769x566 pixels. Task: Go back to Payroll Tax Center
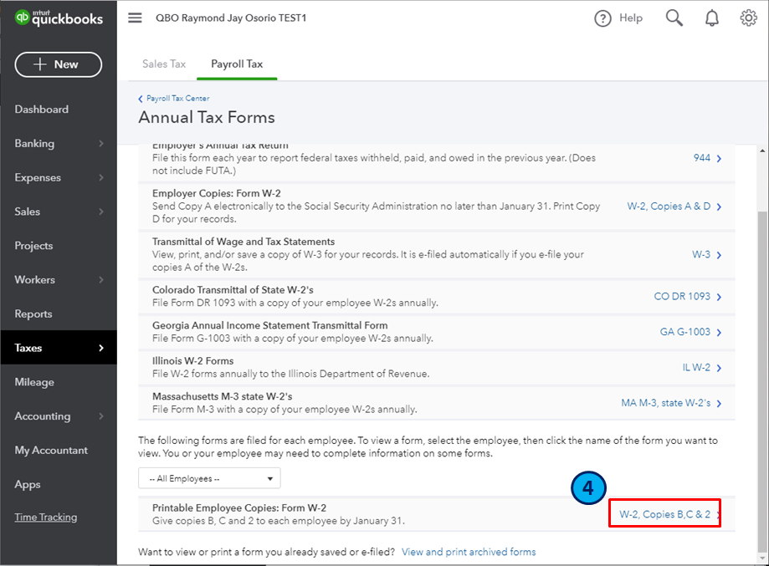pyautogui.click(x=177, y=99)
